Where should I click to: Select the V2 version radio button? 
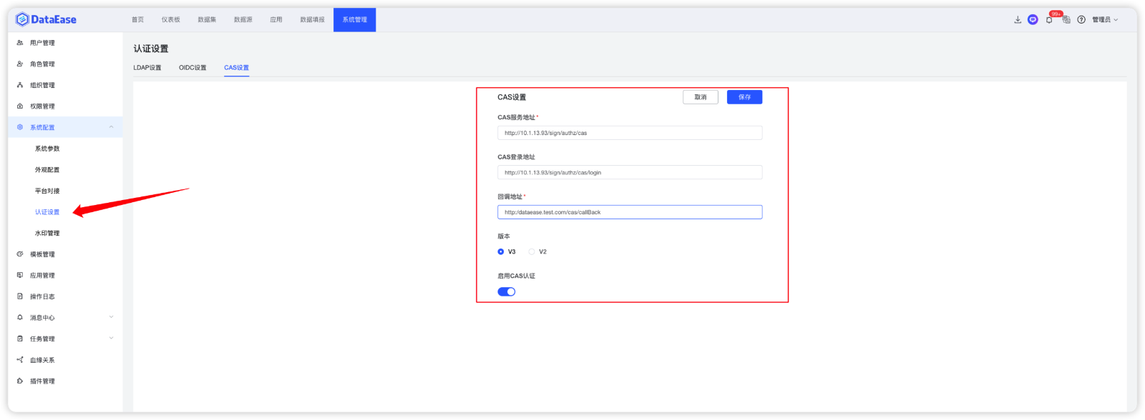pos(532,251)
